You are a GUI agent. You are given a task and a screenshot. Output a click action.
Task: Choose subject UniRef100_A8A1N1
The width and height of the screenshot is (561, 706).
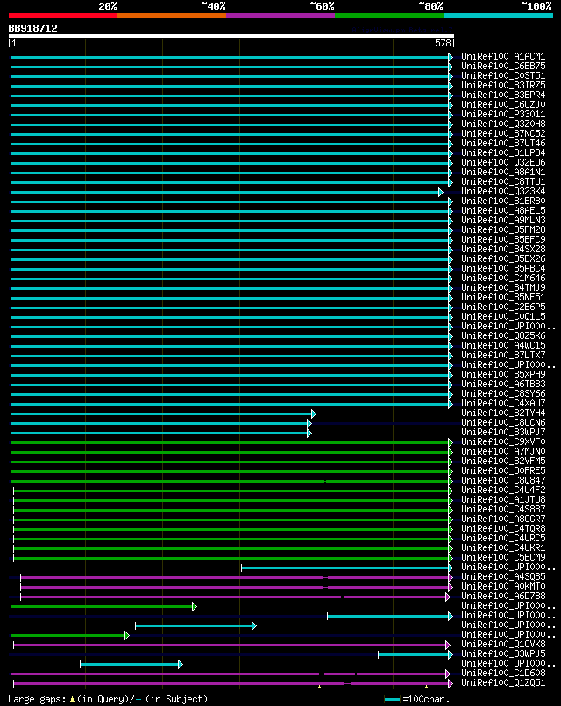pyautogui.click(x=503, y=172)
